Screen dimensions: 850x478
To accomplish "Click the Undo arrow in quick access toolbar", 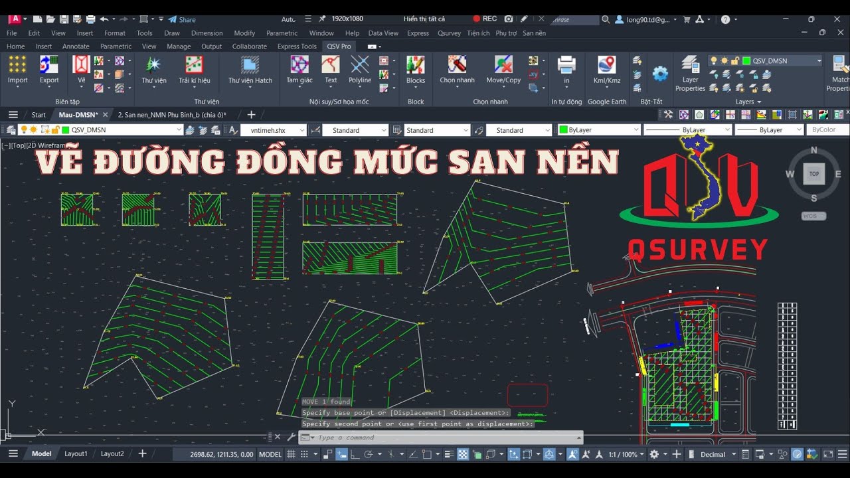I will pyautogui.click(x=104, y=19).
